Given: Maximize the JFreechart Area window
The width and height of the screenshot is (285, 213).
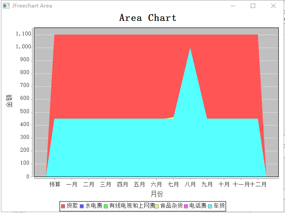Looking at the screenshot, I should 253,6.
